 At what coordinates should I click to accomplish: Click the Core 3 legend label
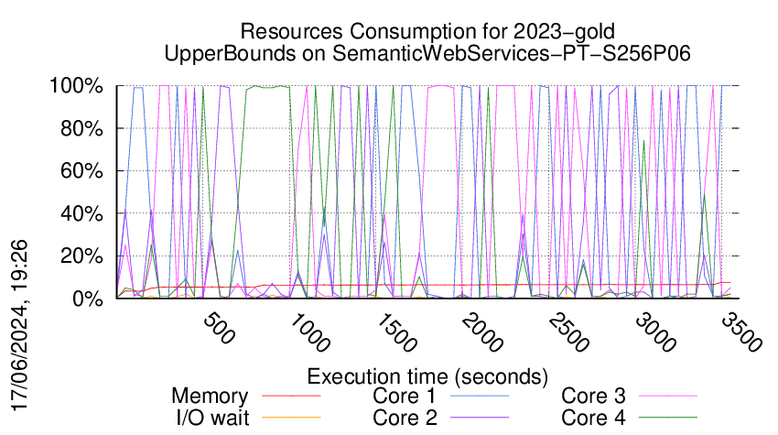(593, 396)
